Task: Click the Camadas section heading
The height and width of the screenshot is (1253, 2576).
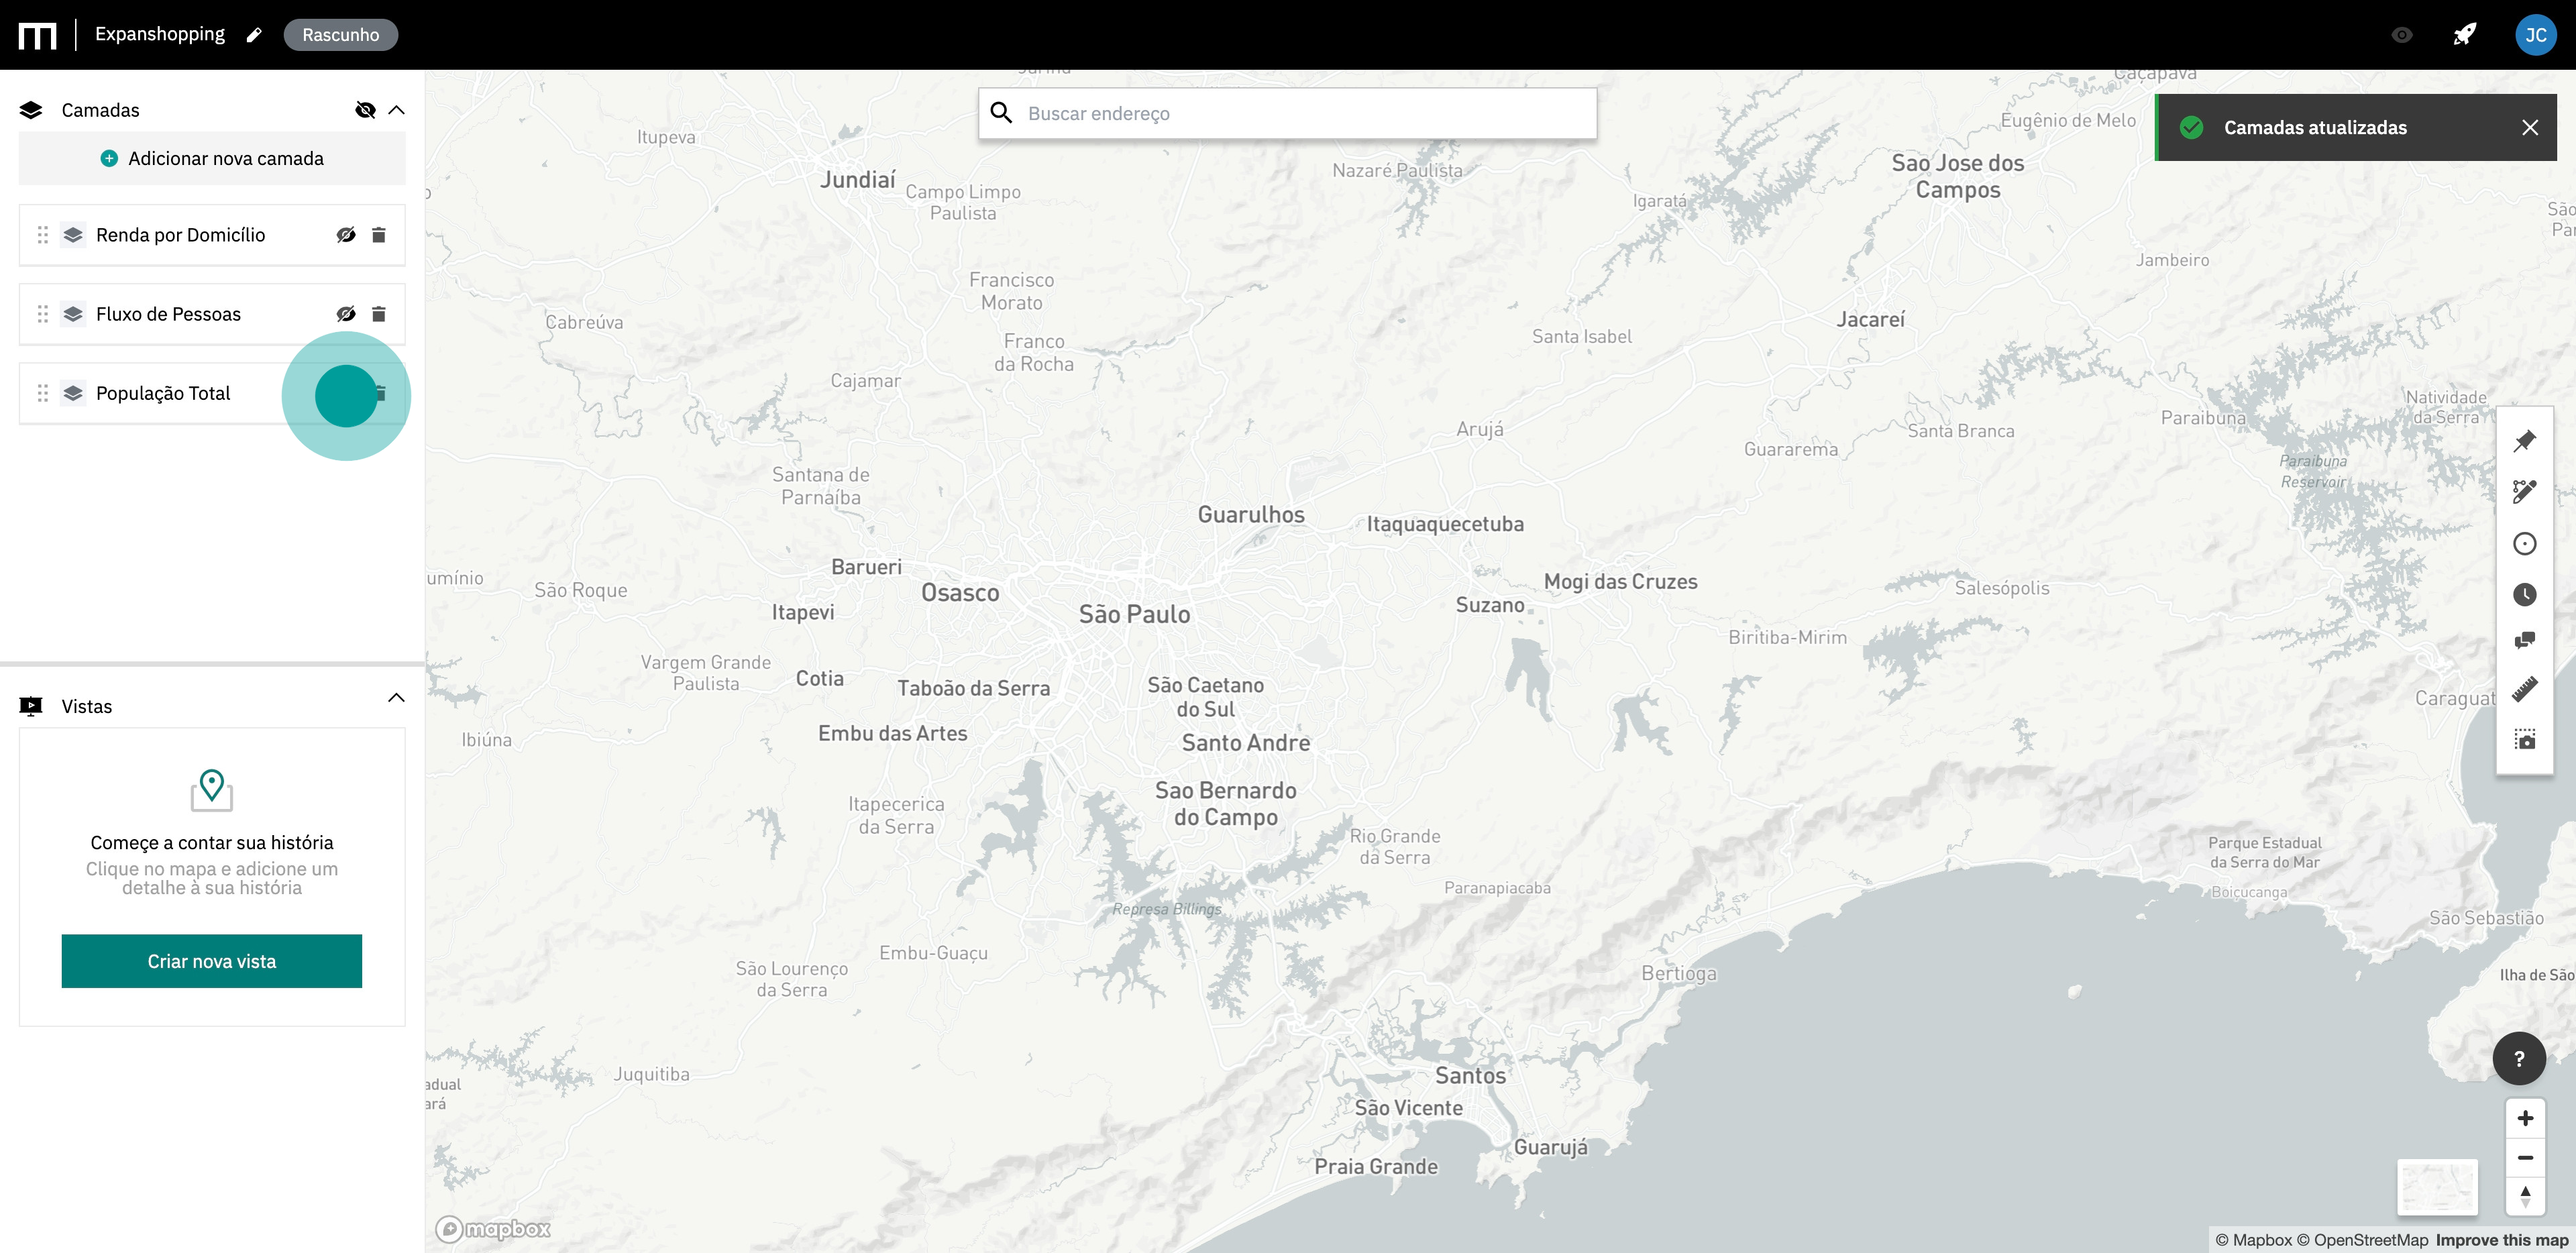Action: click(x=100, y=110)
